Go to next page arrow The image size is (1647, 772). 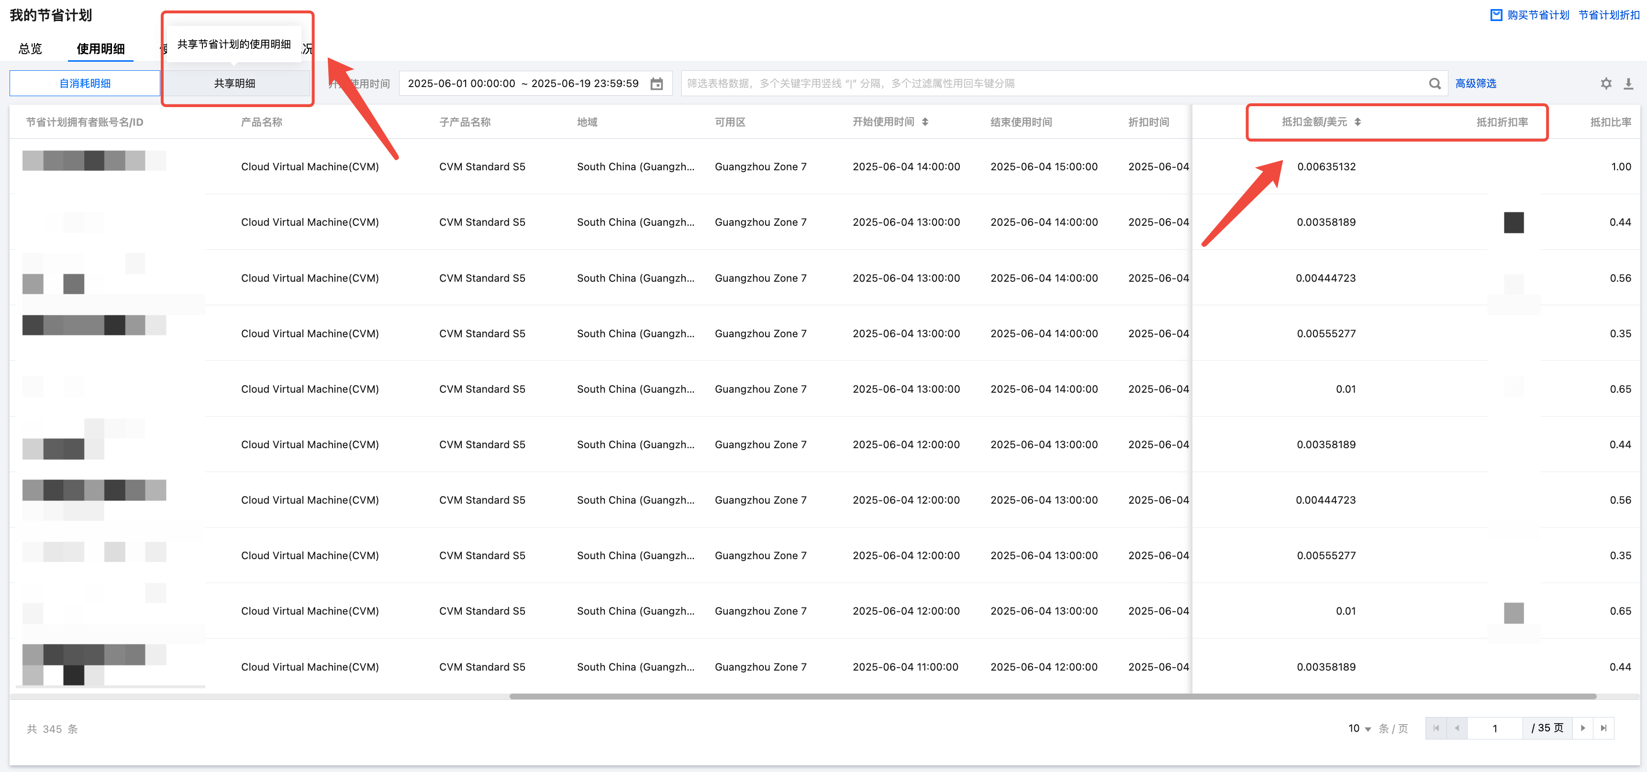coord(1582,728)
